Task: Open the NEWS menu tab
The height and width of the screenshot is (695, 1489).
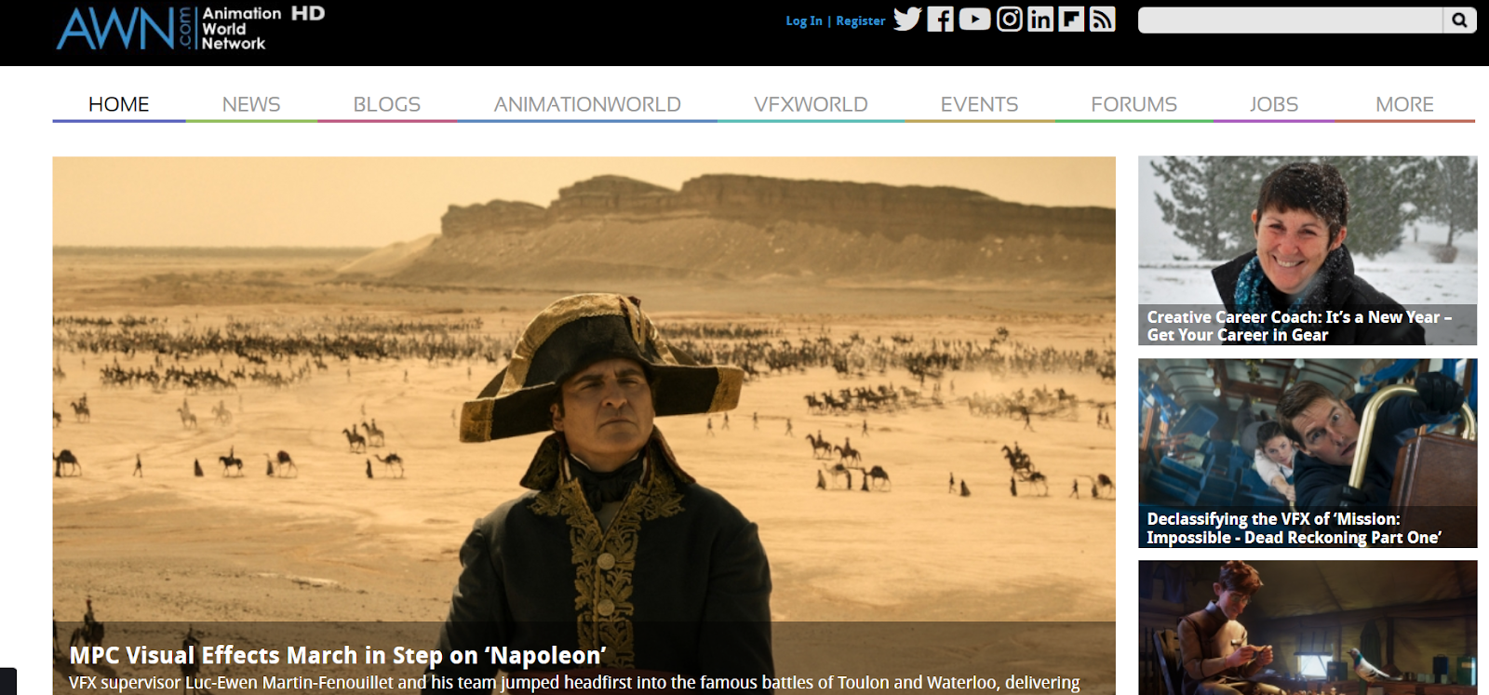Action: pos(251,104)
